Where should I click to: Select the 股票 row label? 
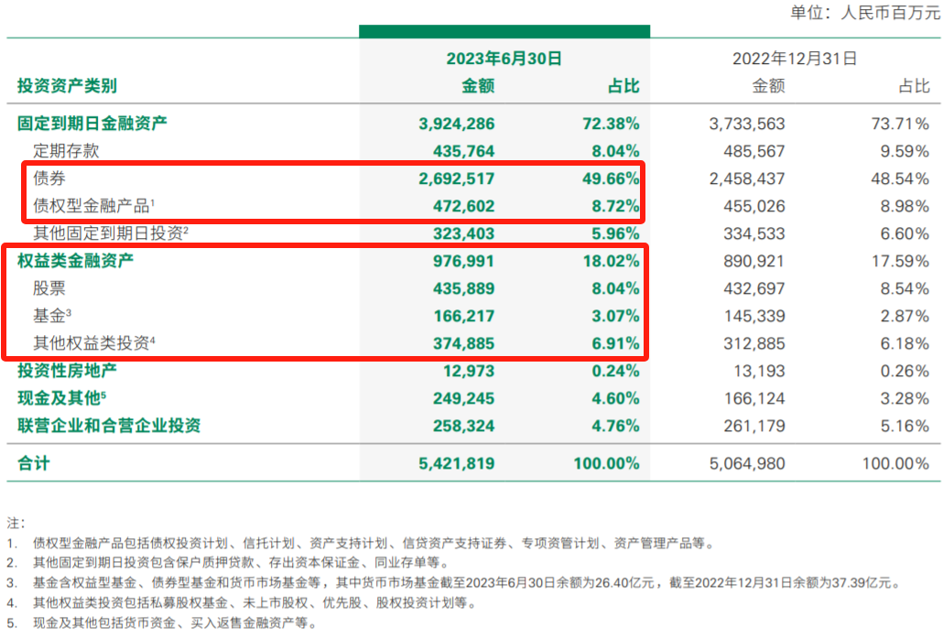[x=49, y=288]
